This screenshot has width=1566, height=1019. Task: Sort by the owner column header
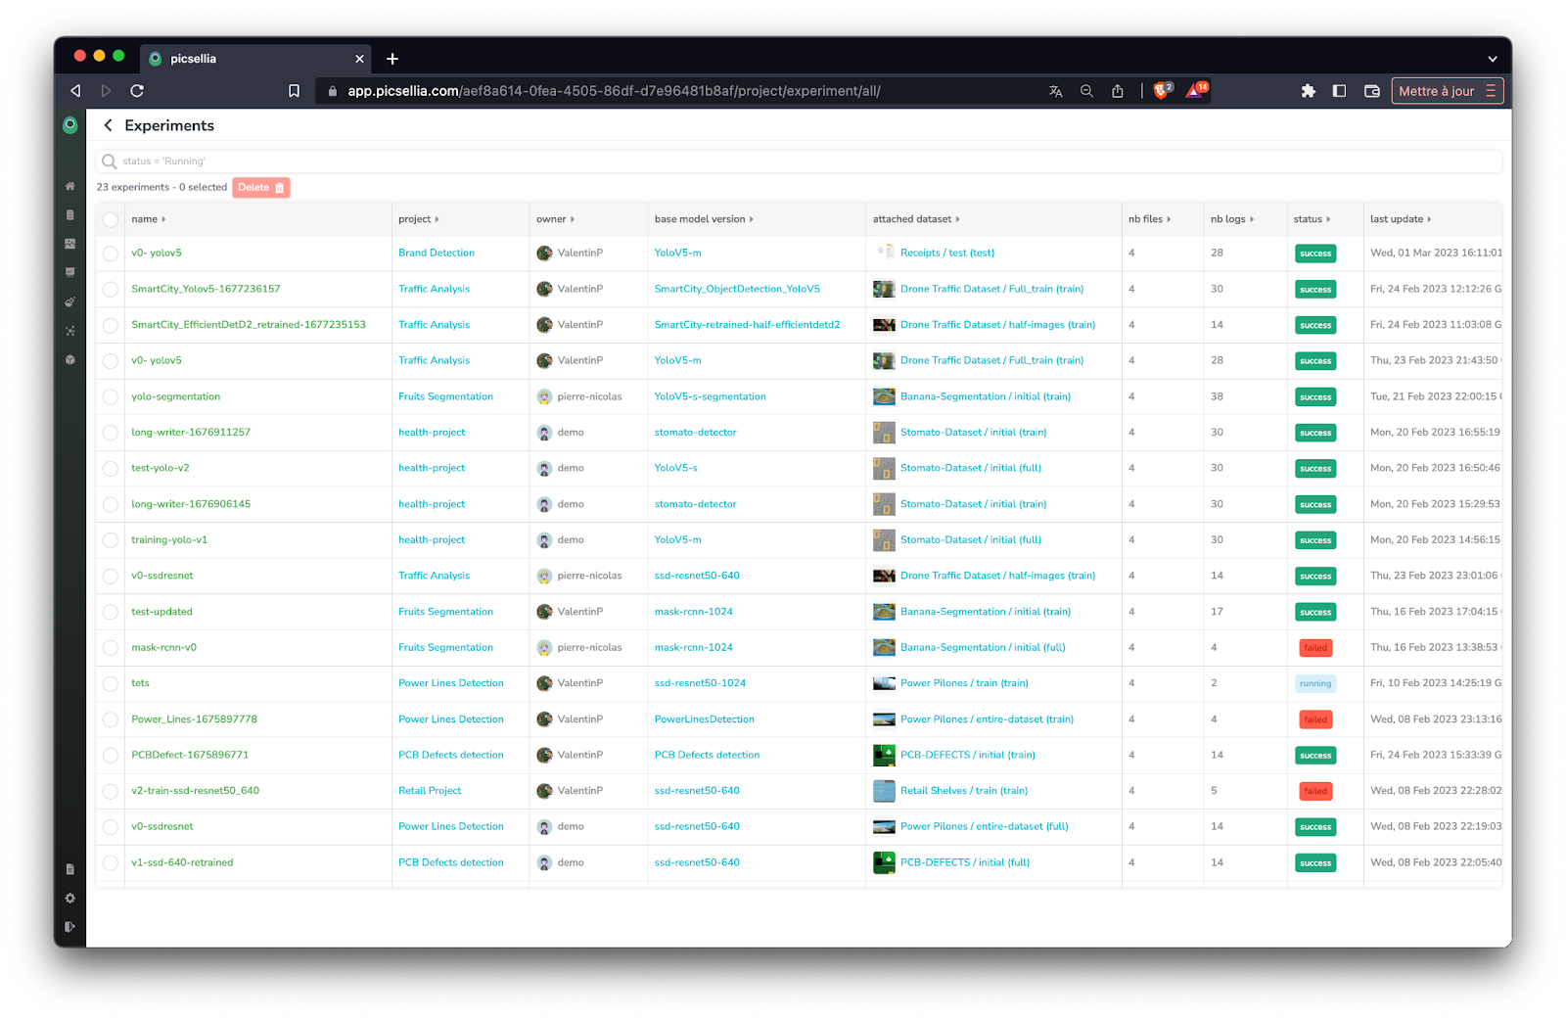coord(555,219)
